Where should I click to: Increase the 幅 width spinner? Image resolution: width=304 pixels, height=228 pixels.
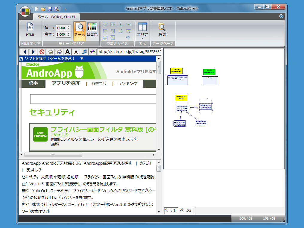[68, 27]
